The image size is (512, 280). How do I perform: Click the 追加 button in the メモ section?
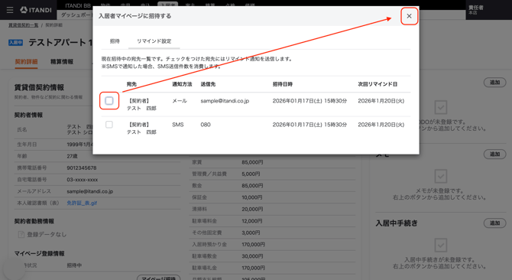494,154
